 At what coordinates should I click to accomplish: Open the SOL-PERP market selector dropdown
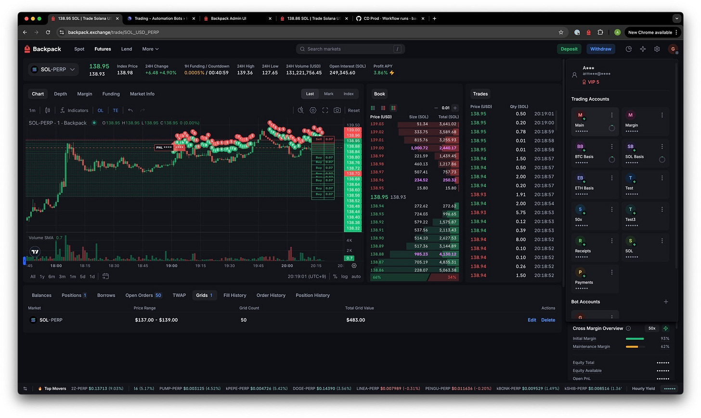pyautogui.click(x=53, y=69)
